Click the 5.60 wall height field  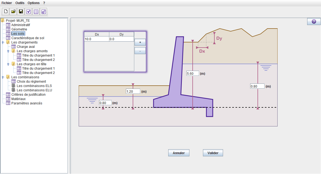pyautogui.click(x=193, y=73)
